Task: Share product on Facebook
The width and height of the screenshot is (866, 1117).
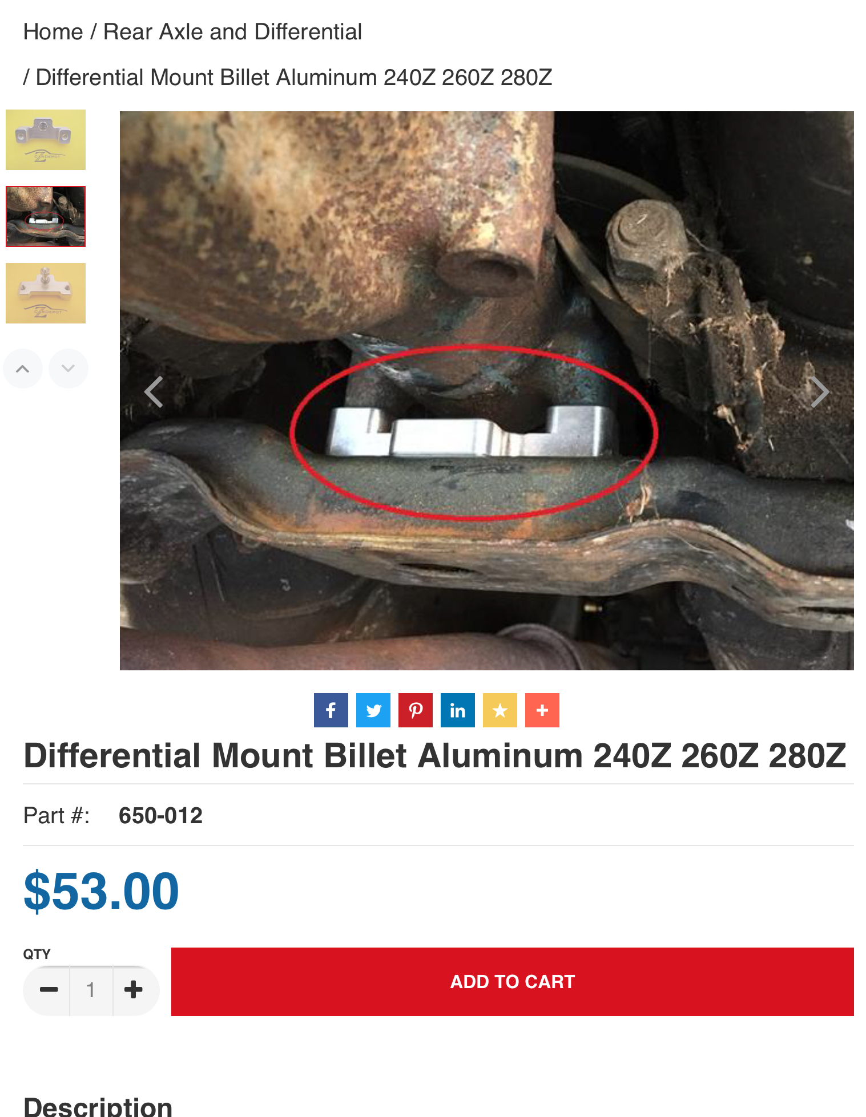Action: 331,710
